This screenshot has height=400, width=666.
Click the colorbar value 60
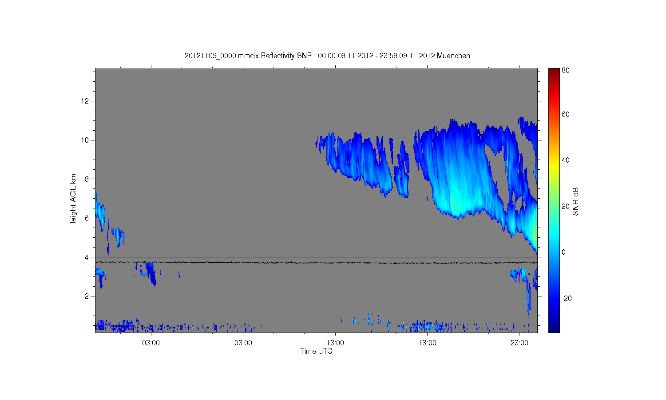pyautogui.click(x=566, y=114)
